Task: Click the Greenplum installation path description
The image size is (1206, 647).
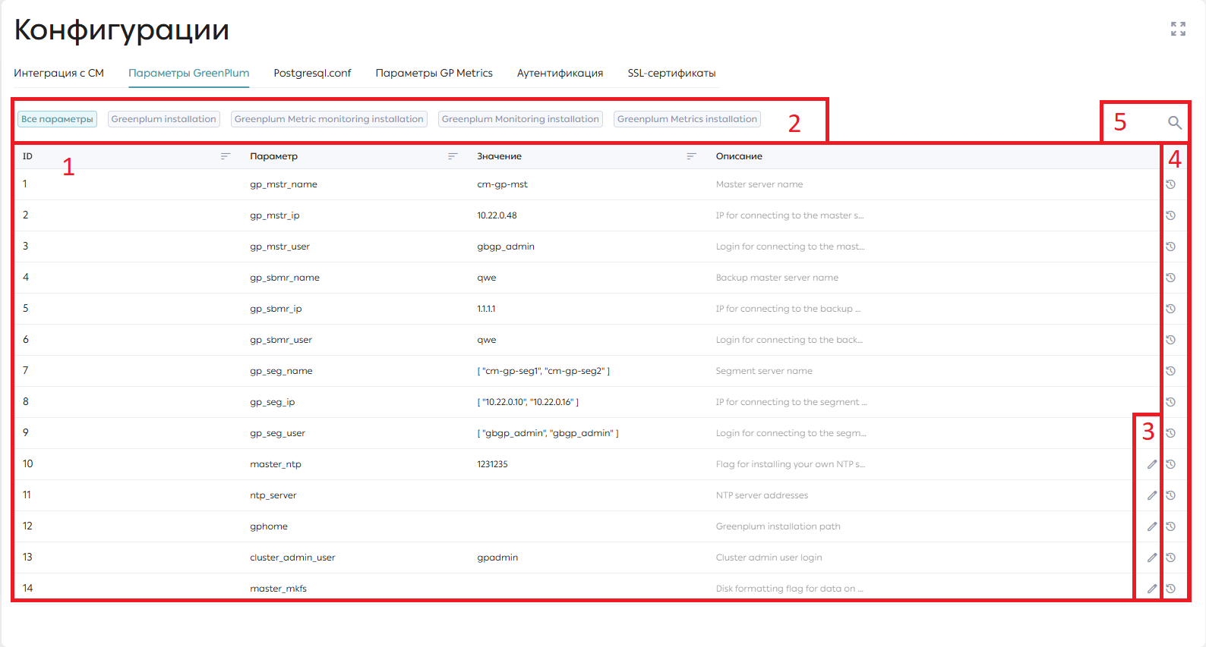Action: tap(778, 526)
